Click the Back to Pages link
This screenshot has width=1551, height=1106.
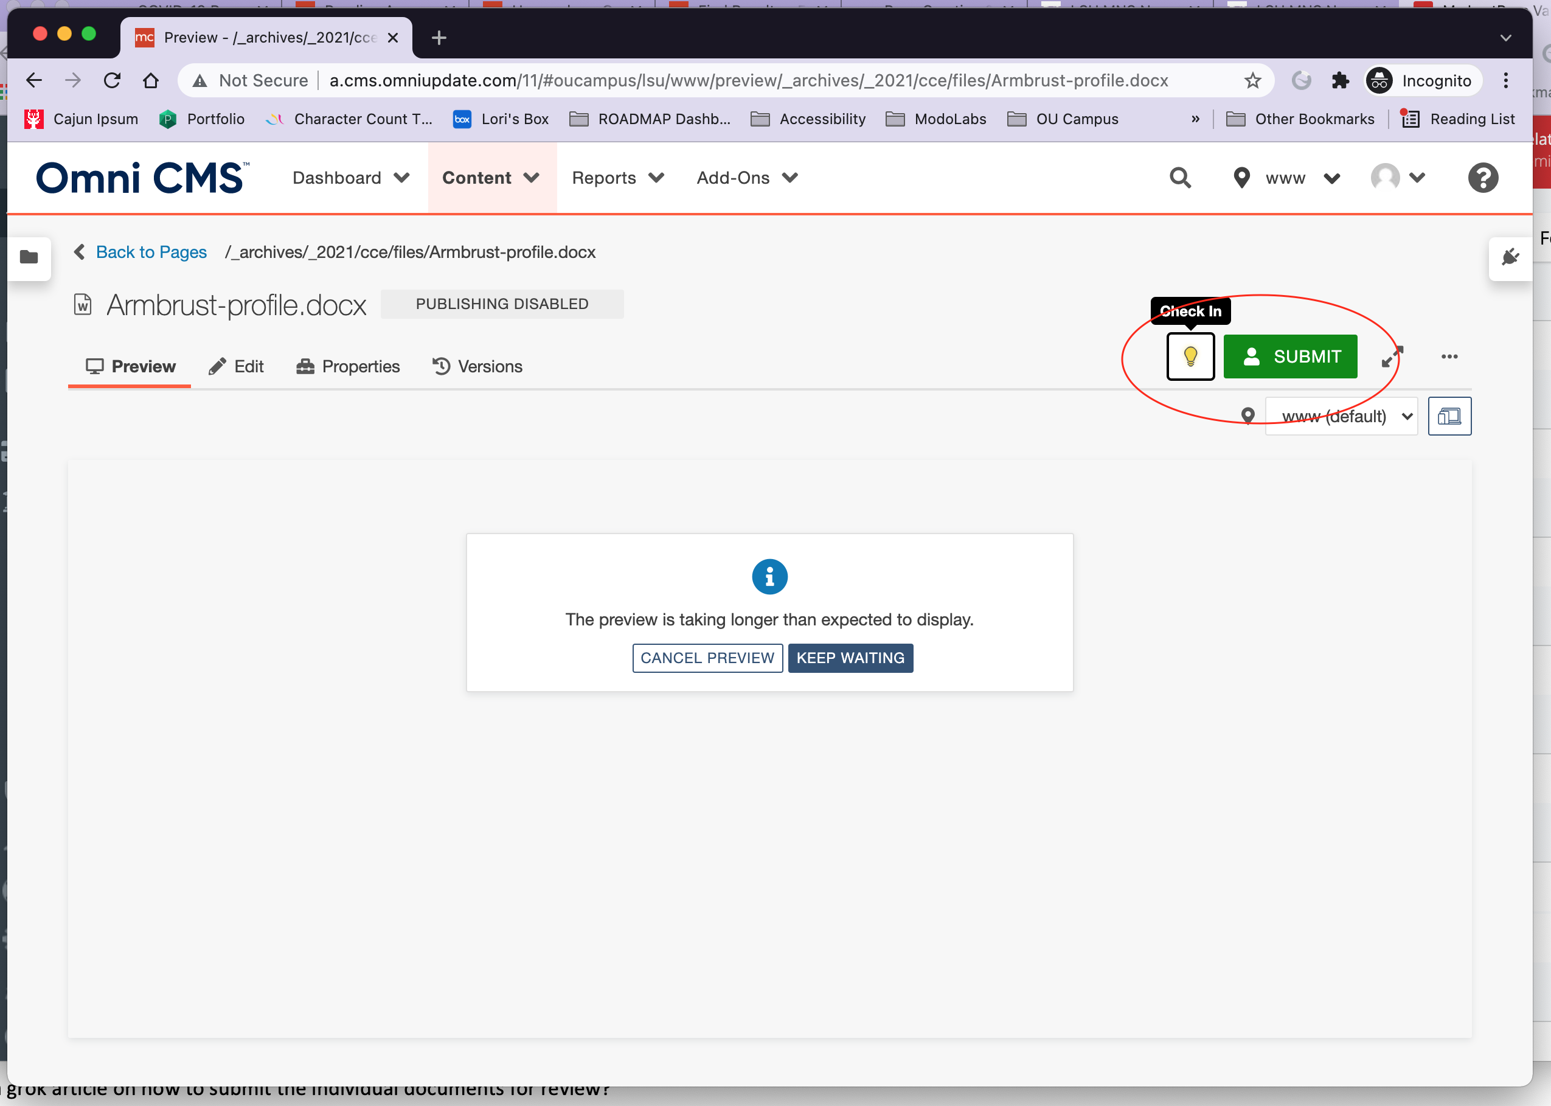pyautogui.click(x=151, y=252)
